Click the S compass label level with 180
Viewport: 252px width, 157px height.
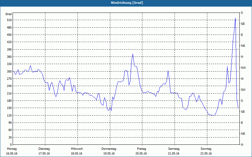point(242,101)
